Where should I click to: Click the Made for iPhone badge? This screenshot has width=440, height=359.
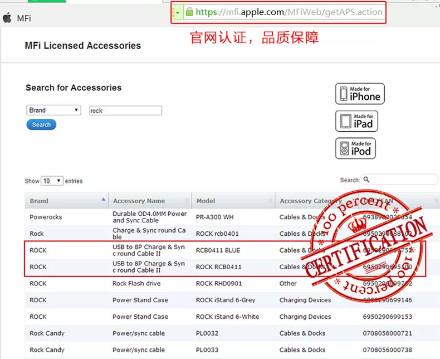click(x=360, y=94)
